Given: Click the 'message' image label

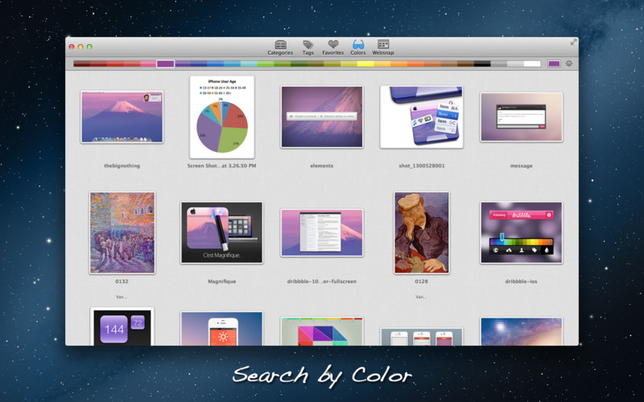Looking at the screenshot, I should [521, 166].
